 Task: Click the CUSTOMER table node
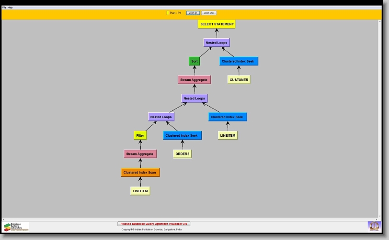pos(239,80)
